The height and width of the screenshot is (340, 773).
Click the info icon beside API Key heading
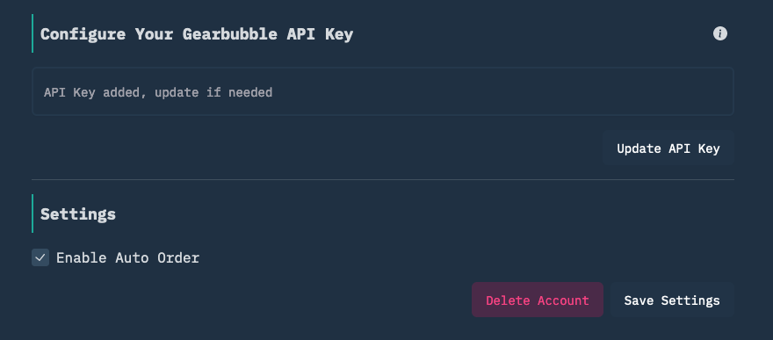(719, 33)
